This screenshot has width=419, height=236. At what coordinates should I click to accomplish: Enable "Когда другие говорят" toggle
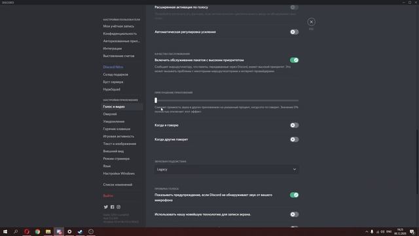click(294, 140)
